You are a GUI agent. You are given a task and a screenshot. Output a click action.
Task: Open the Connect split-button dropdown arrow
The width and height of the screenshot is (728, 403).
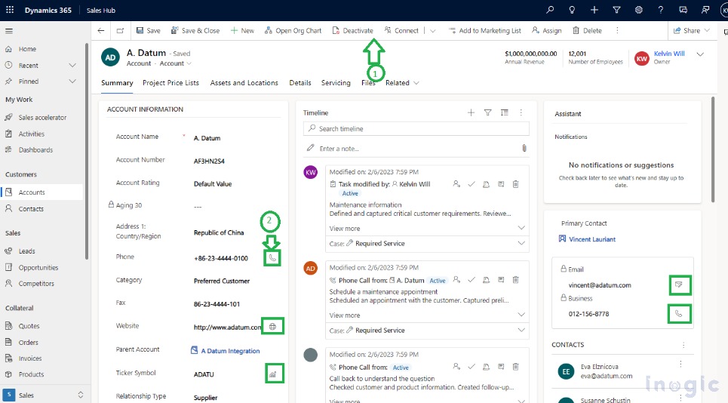tap(433, 31)
